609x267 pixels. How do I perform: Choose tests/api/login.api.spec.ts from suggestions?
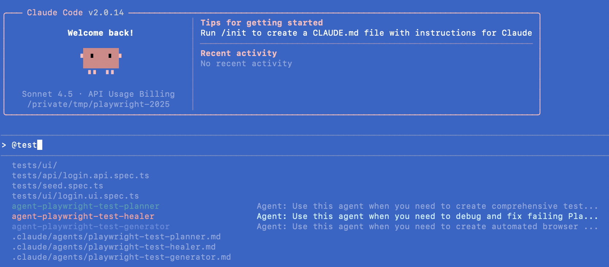(x=80, y=176)
